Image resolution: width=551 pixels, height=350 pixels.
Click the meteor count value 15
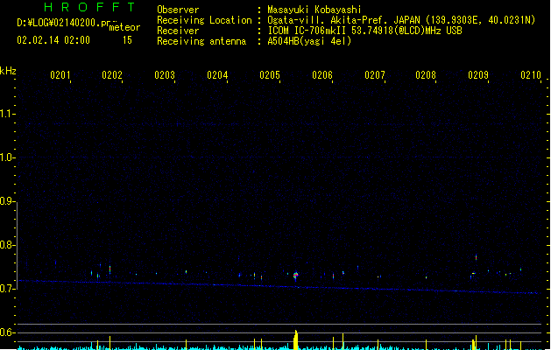(x=127, y=40)
